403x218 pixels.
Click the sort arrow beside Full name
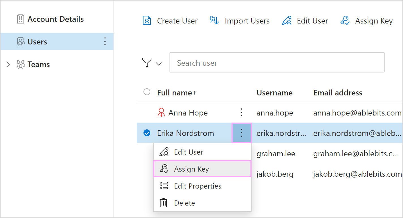click(194, 93)
